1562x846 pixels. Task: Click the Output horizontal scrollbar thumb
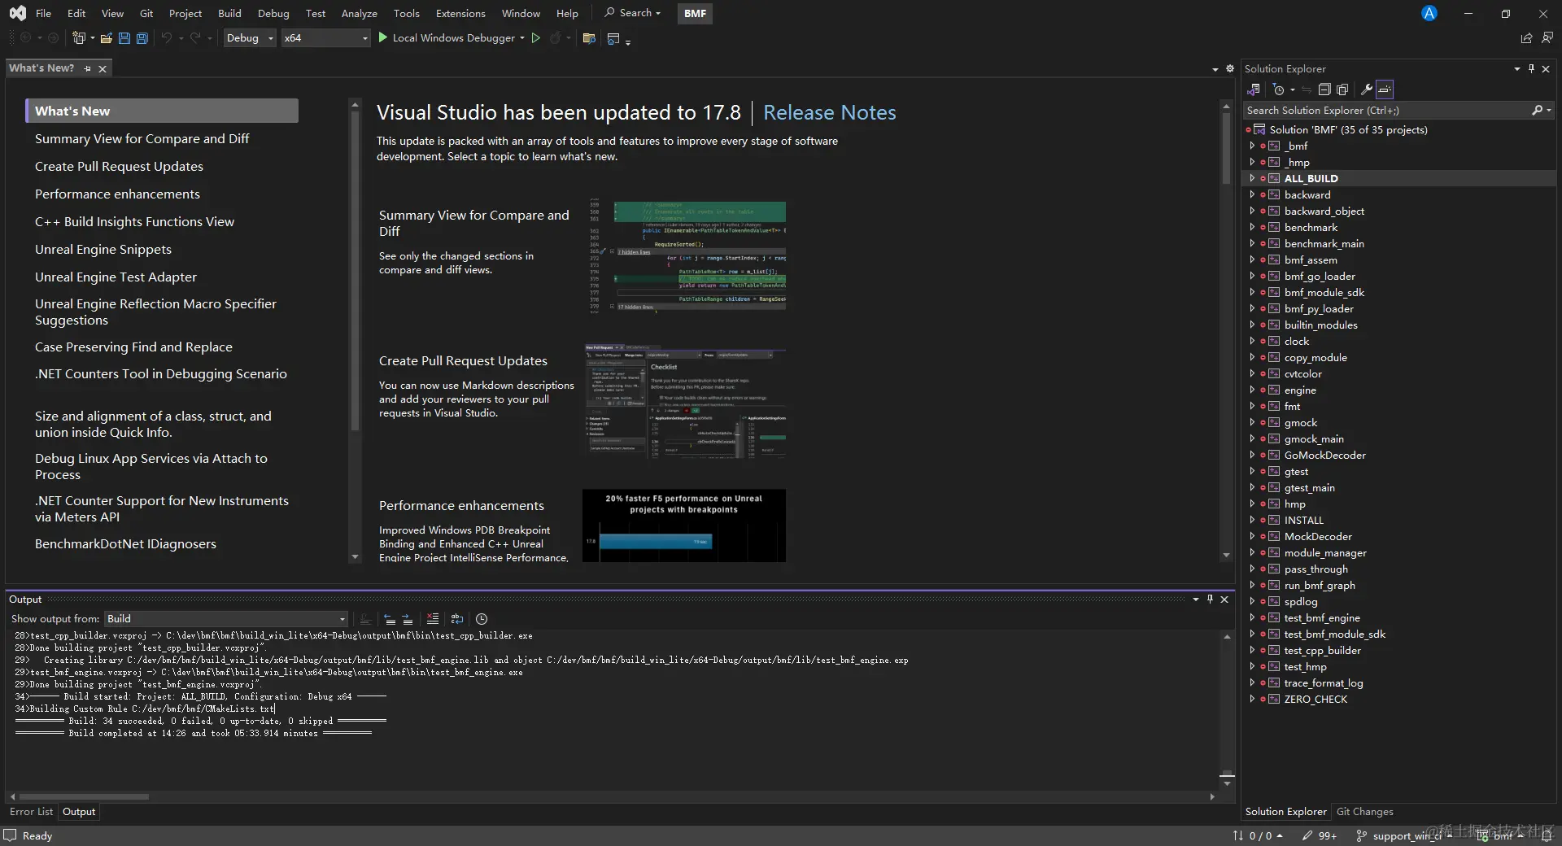84,796
